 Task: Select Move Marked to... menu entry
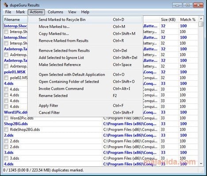pos(85,26)
